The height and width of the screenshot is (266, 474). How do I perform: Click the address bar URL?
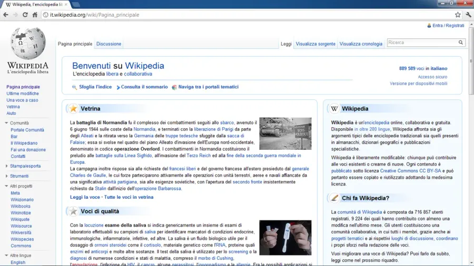94,15
